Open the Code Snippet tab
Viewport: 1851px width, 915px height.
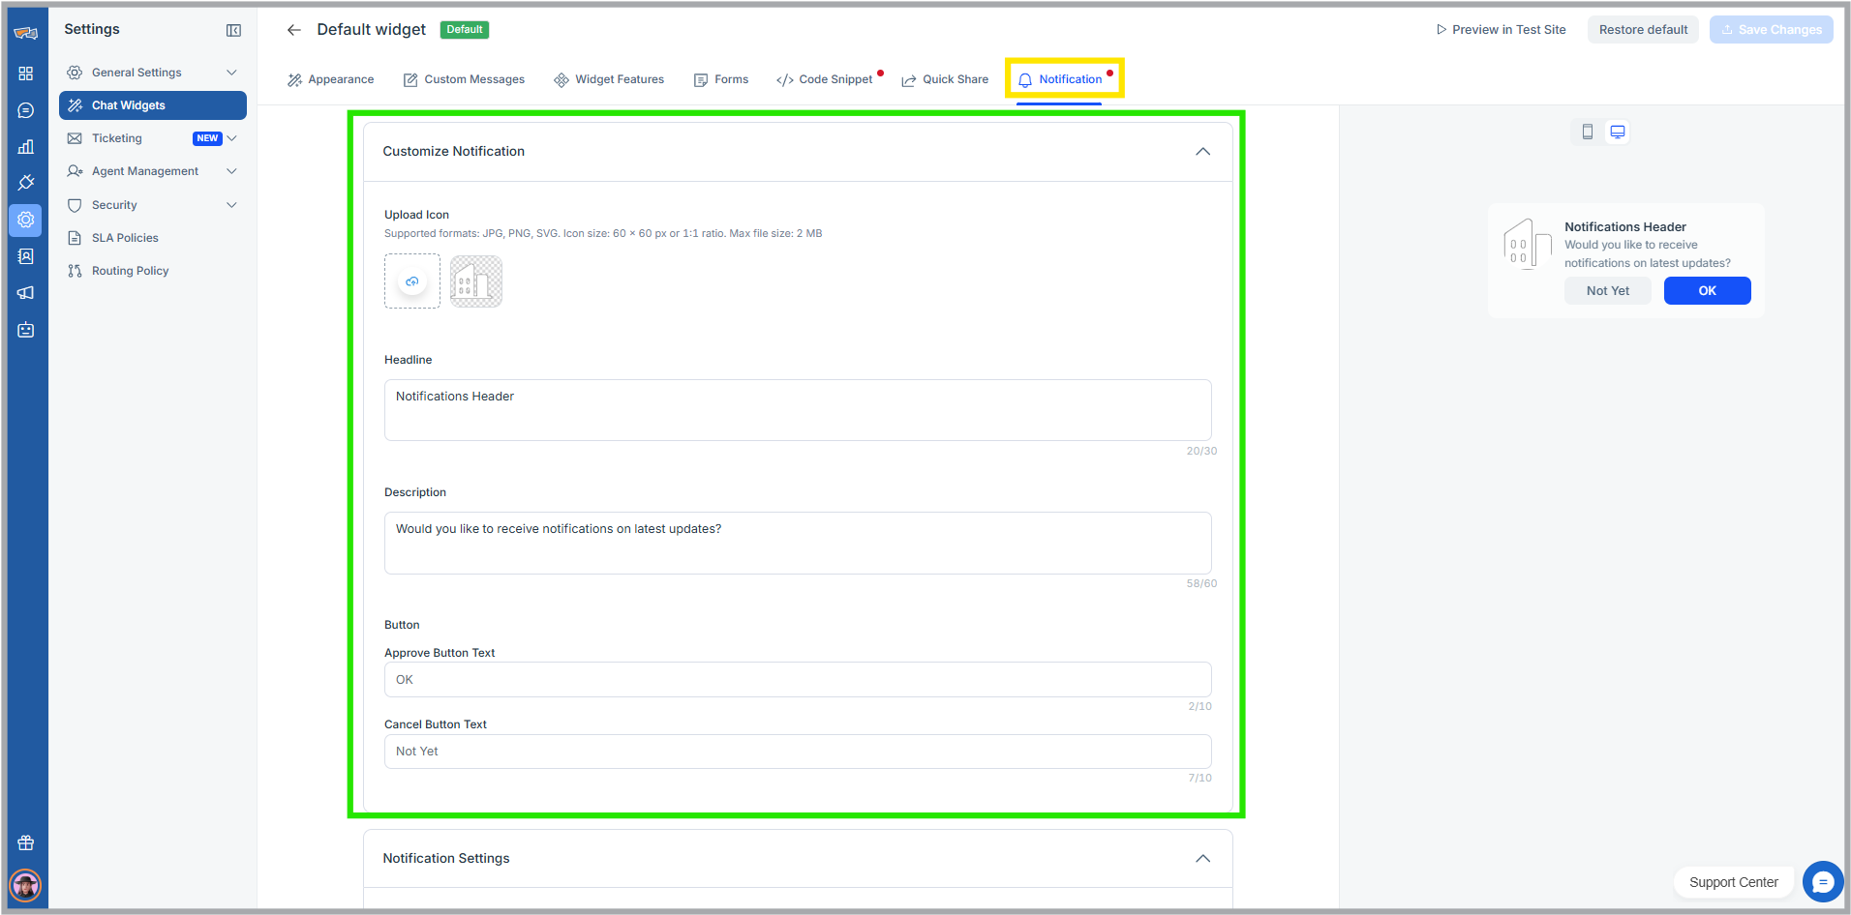tap(825, 79)
